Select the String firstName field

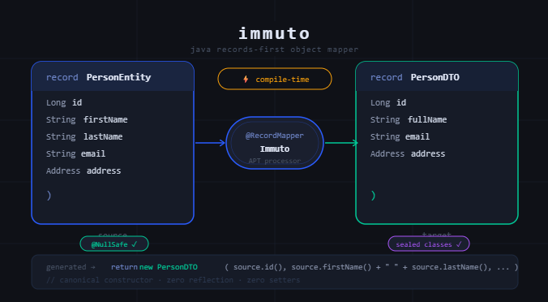pyautogui.click(x=87, y=119)
